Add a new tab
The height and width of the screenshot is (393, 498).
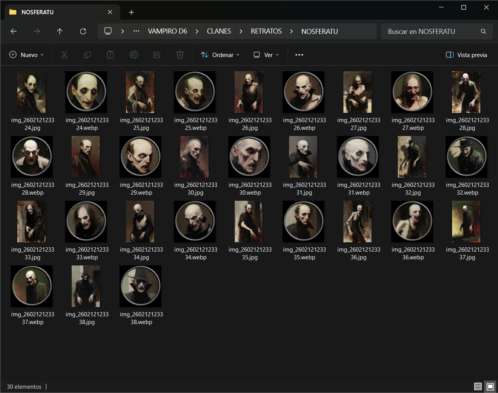pyautogui.click(x=131, y=12)
